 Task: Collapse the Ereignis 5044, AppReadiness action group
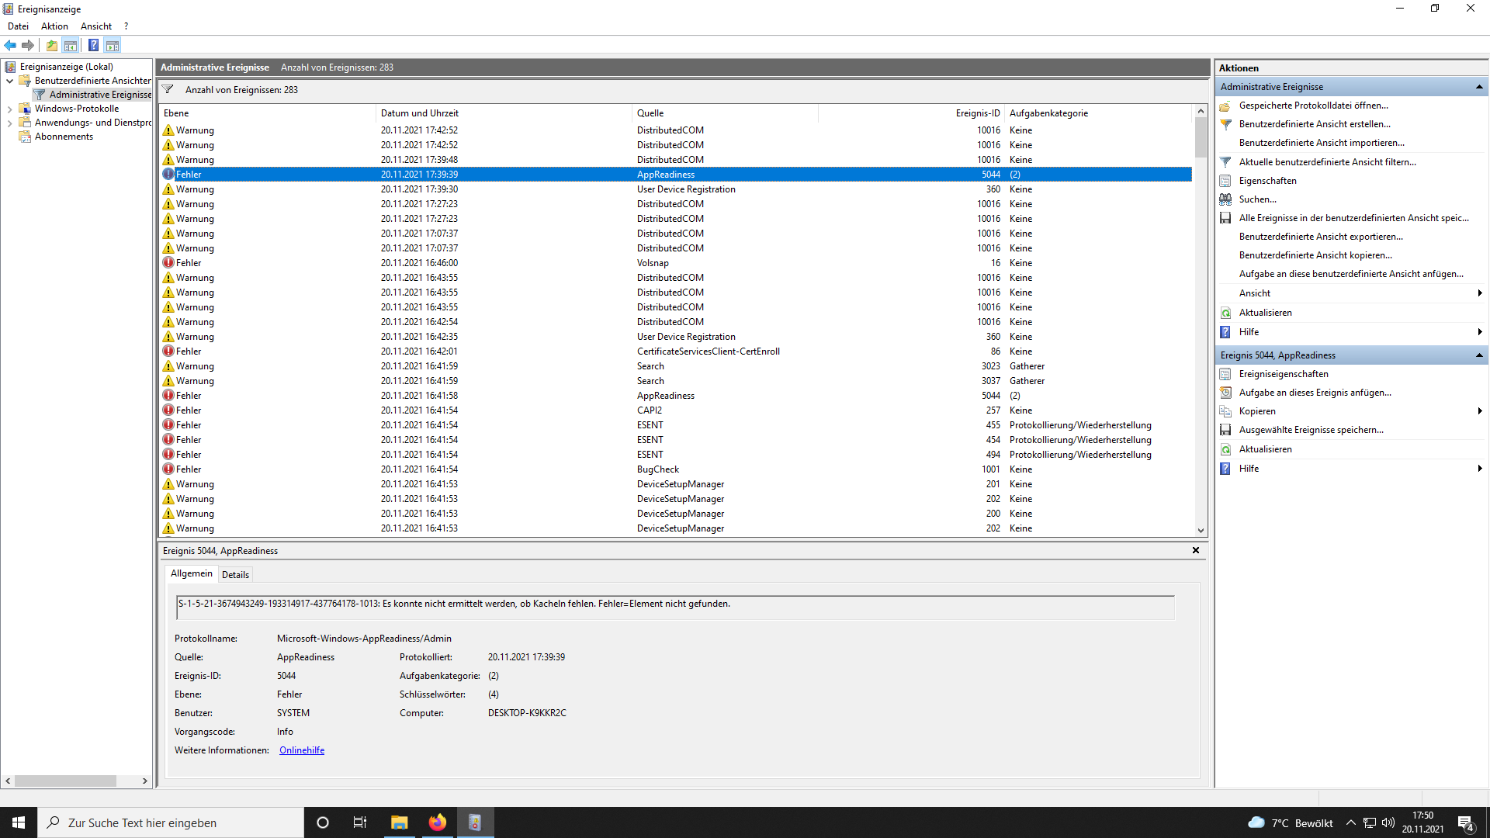(x=1478, y=355)
